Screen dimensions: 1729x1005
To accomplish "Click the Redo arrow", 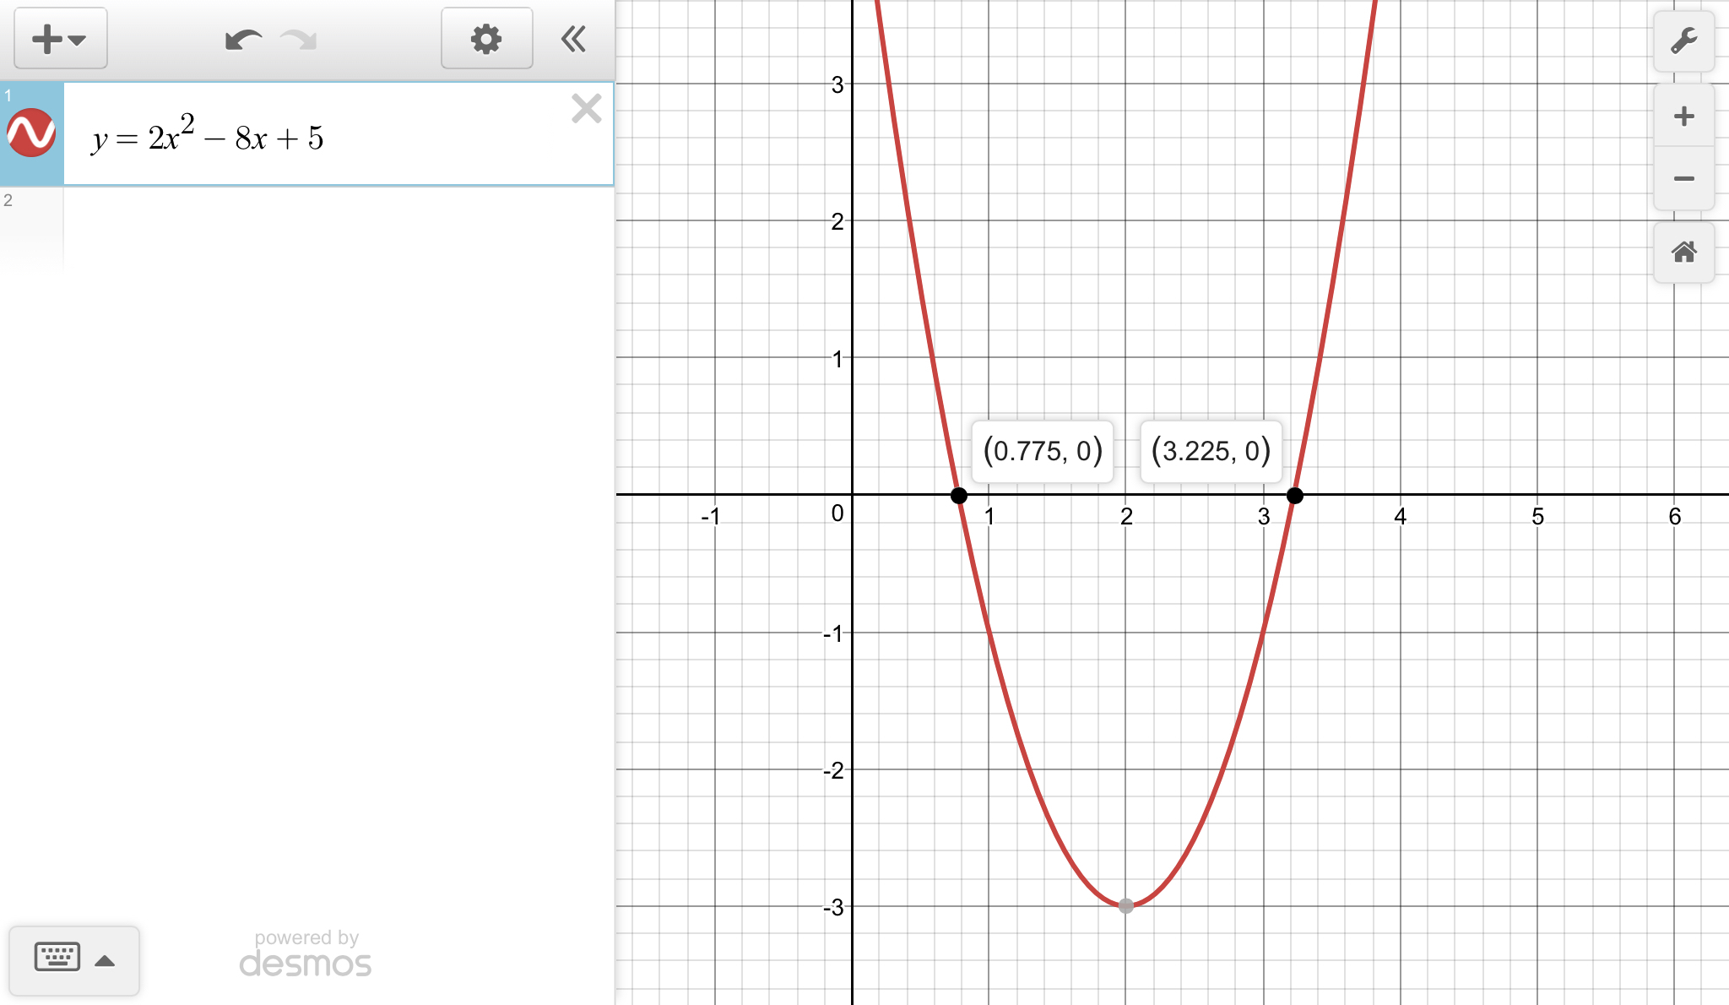I will 299,40.
